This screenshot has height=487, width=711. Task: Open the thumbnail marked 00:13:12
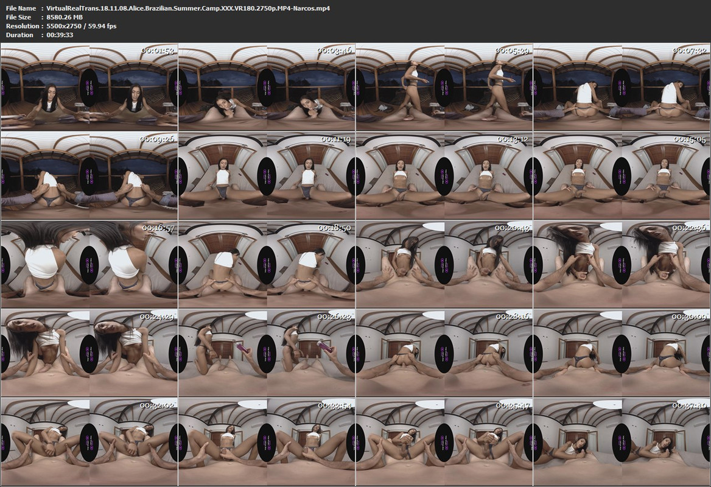[444, 175]
